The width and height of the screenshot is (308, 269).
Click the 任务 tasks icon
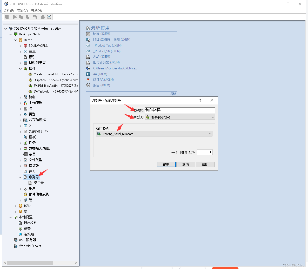coord(25,143)
